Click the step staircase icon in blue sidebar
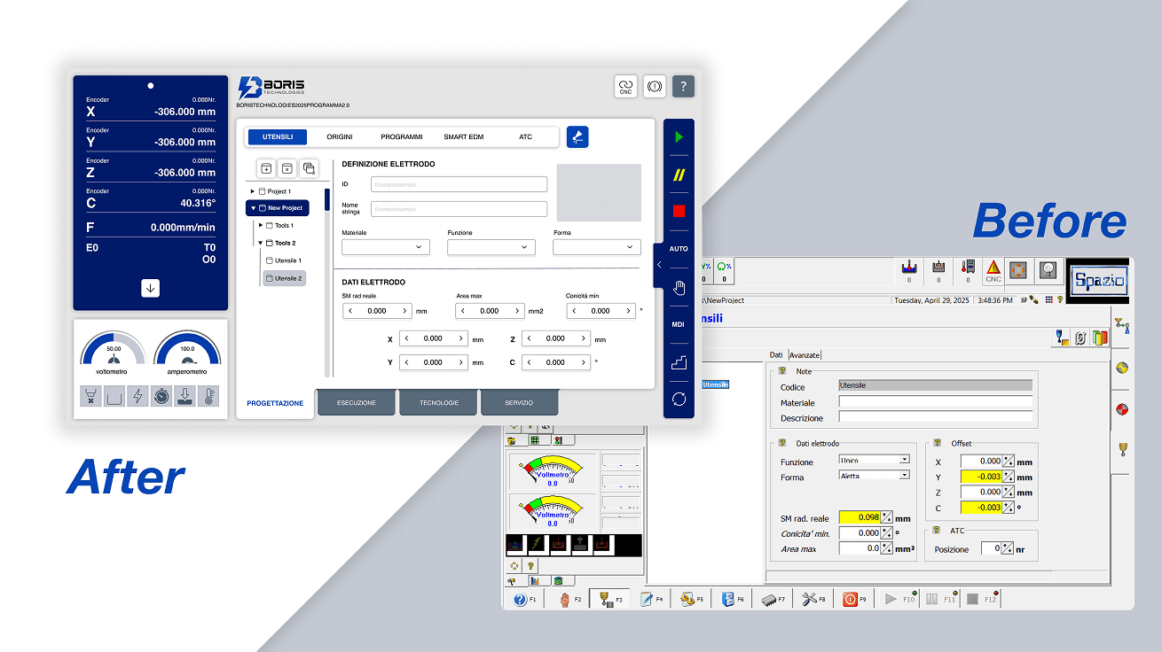 [679, 362]
